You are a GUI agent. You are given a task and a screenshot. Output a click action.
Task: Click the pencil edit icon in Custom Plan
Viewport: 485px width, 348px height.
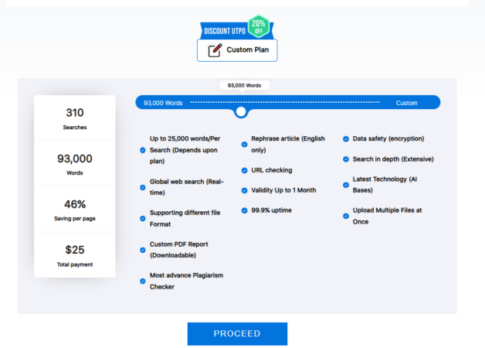[x=215, y=50]
